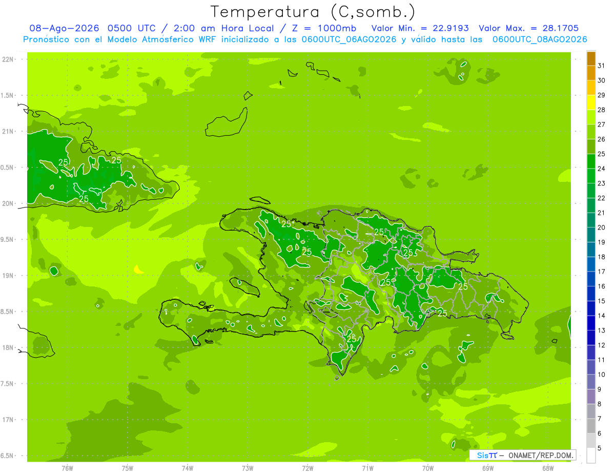Pick the purple legend swatch between 9 and 10
This screenshot has width=615, height=475.
coord(591,382)
